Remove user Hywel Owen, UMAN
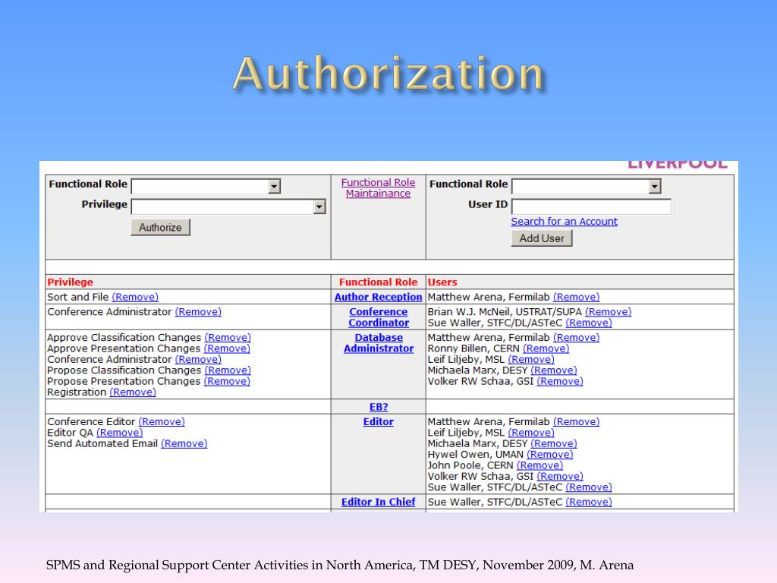777x583 pixels. [550, 455]
